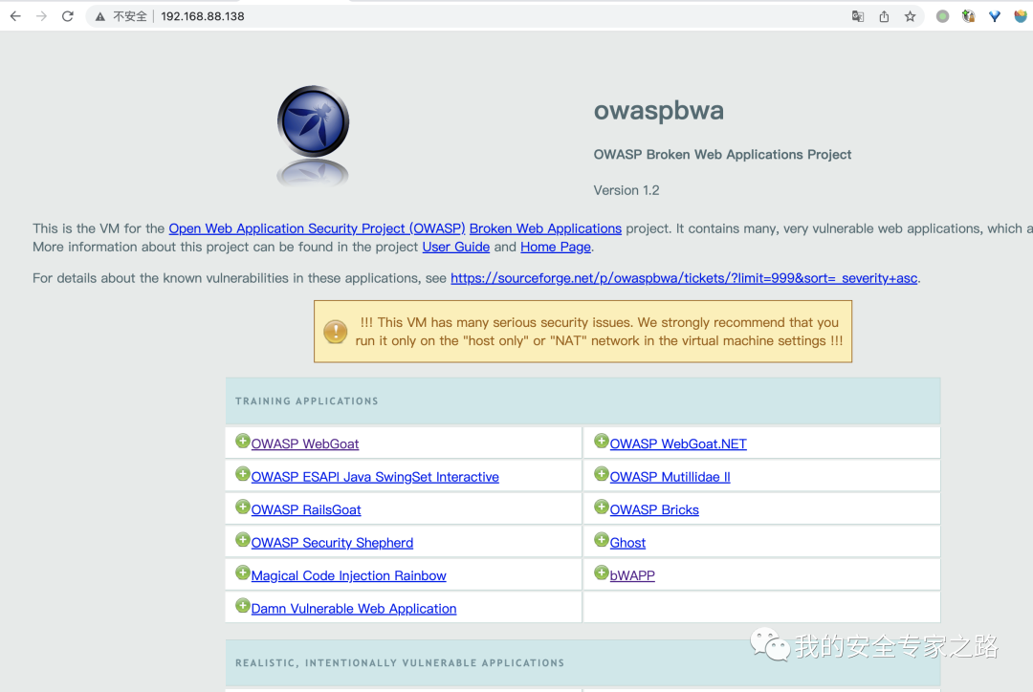Screen dimensions: 1033x692
Task: Go back with the browser back arrow
Action: coord(15,16)
